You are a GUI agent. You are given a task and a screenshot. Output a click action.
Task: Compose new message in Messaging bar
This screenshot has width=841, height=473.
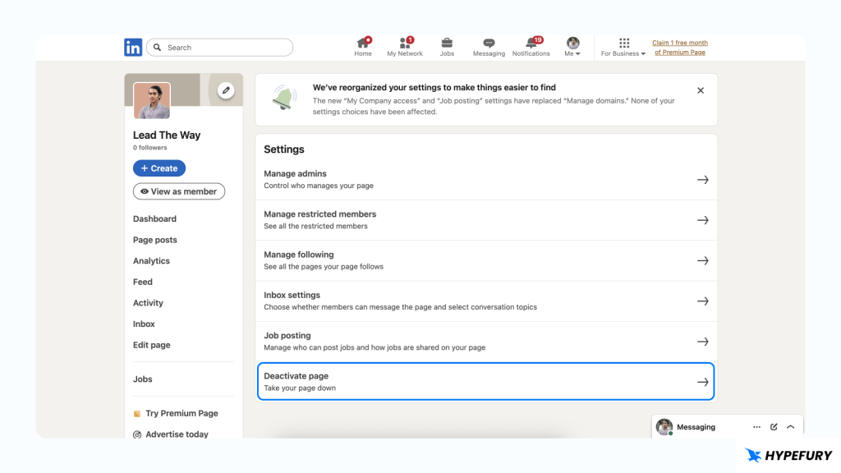pos(774,427)
